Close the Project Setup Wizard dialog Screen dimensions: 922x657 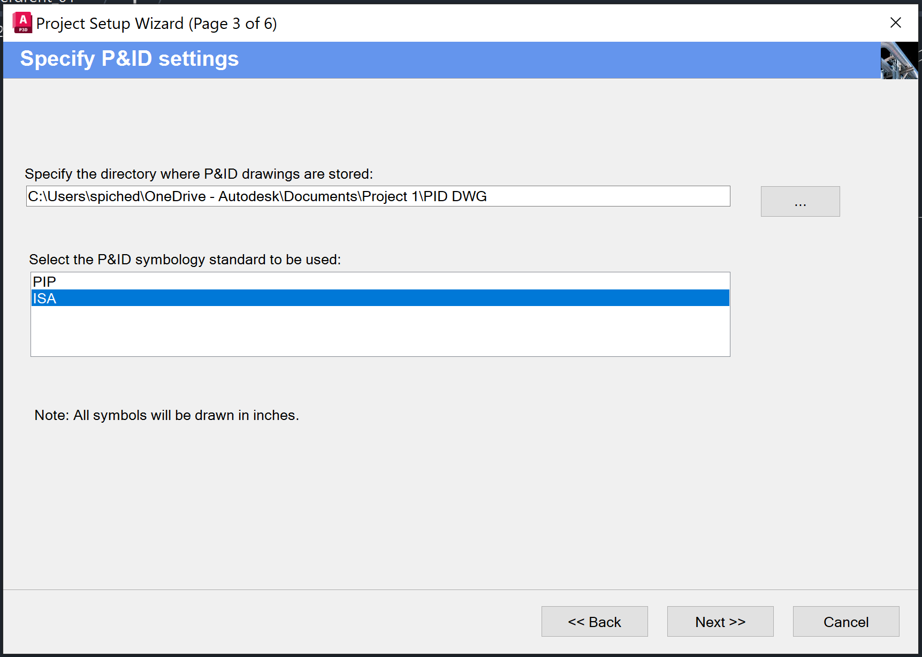pos(895,22)
